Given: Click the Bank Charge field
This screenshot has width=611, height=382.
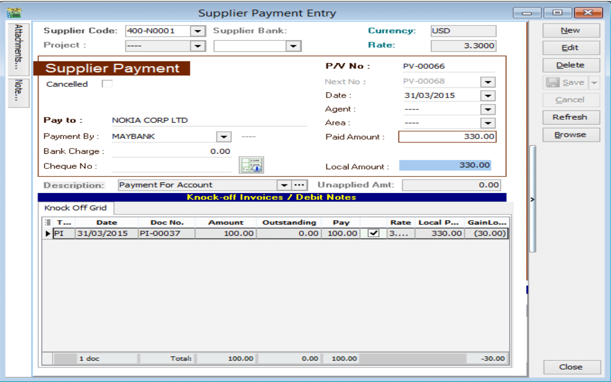Looking at the screenshot, I should coord(172,151).
